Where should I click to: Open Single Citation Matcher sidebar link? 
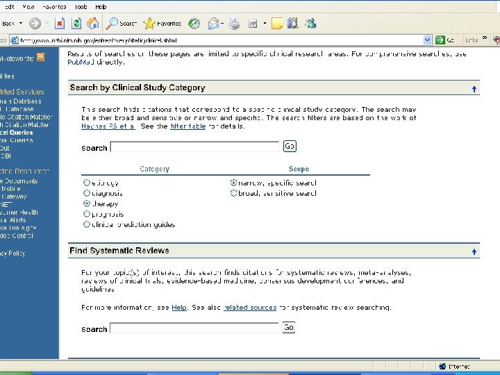26,117
